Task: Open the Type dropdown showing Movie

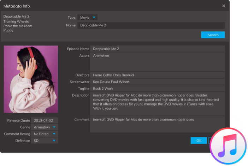Action: 87,17
